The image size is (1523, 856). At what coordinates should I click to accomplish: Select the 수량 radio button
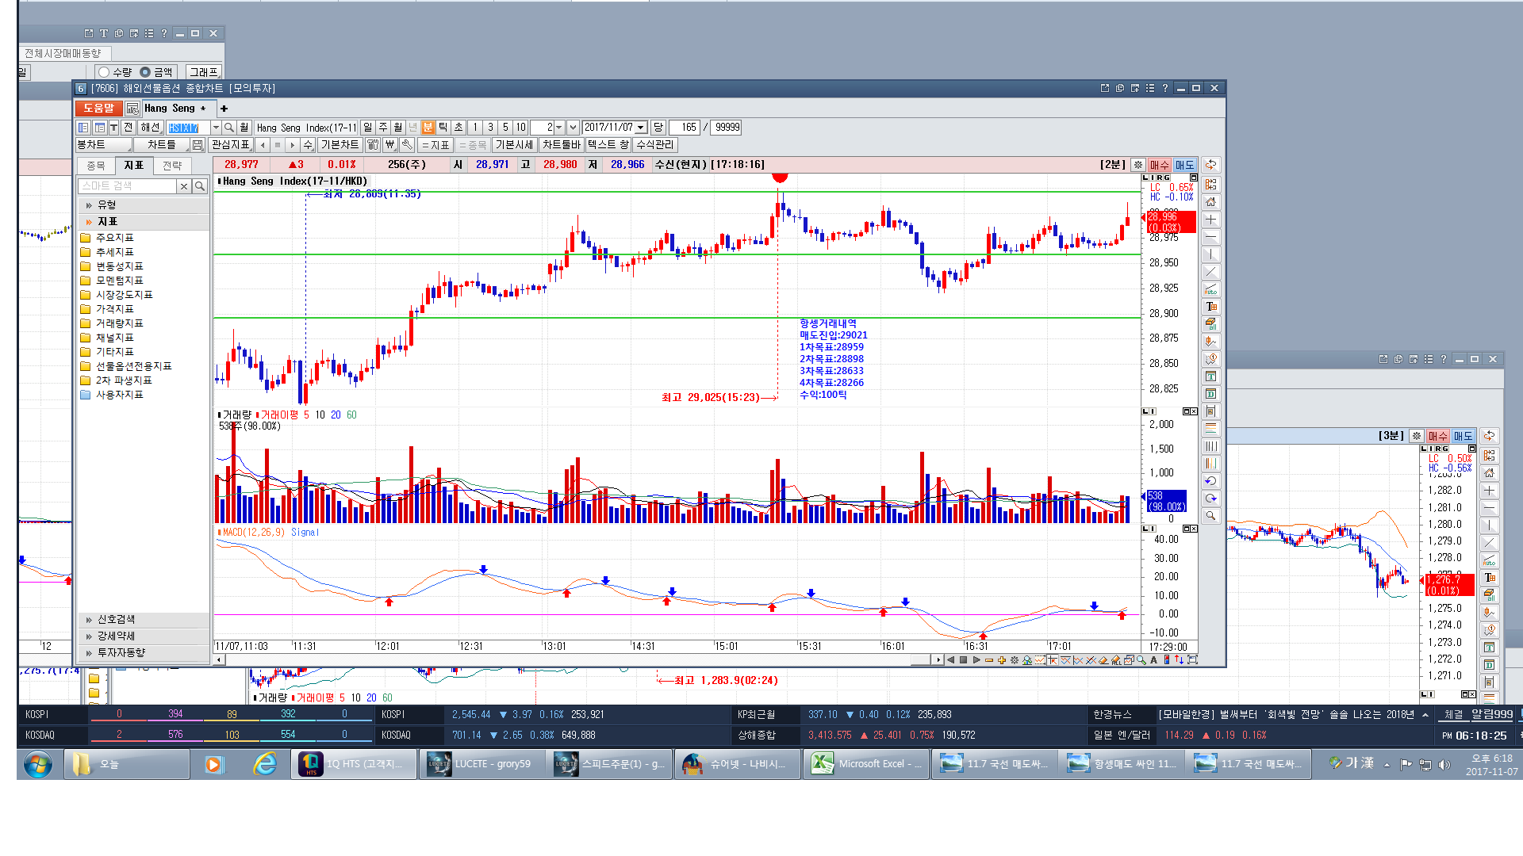tap(104, 72)
